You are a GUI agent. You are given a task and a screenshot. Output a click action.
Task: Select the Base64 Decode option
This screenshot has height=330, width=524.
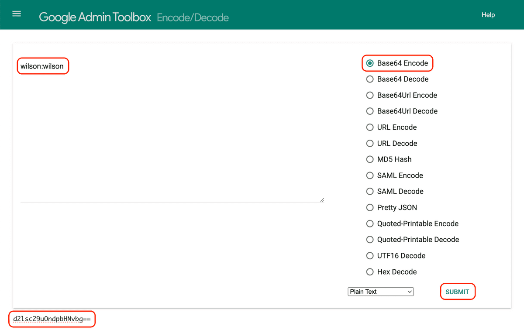pyautogui.click(x=370, y=79)
